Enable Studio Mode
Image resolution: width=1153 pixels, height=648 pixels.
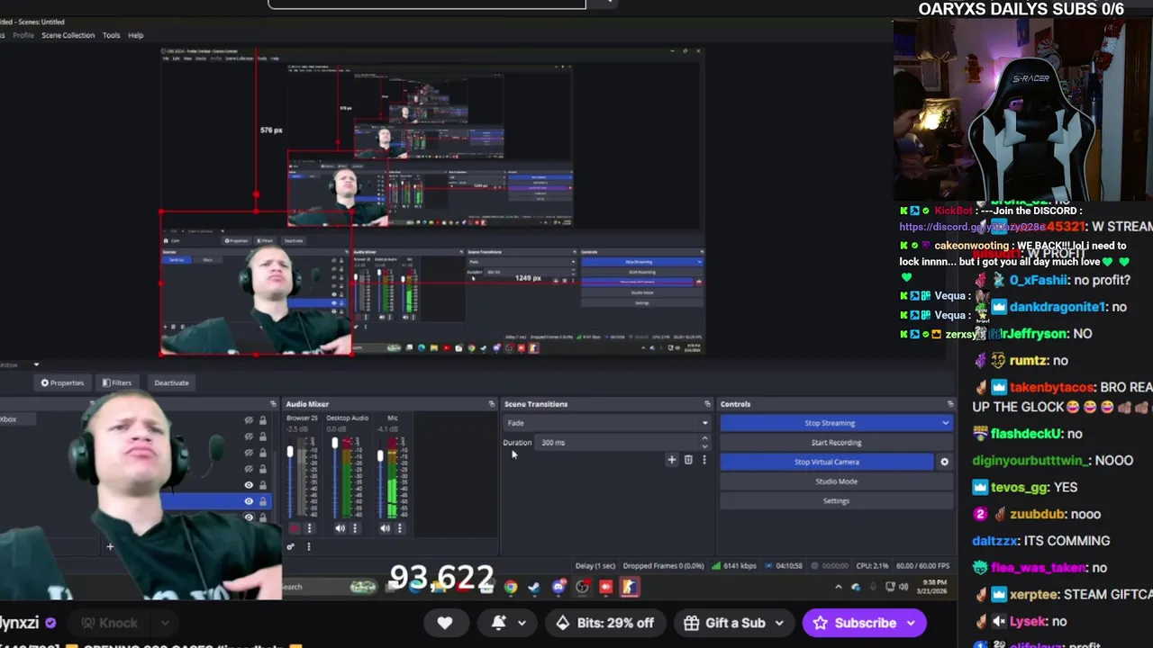836,481
